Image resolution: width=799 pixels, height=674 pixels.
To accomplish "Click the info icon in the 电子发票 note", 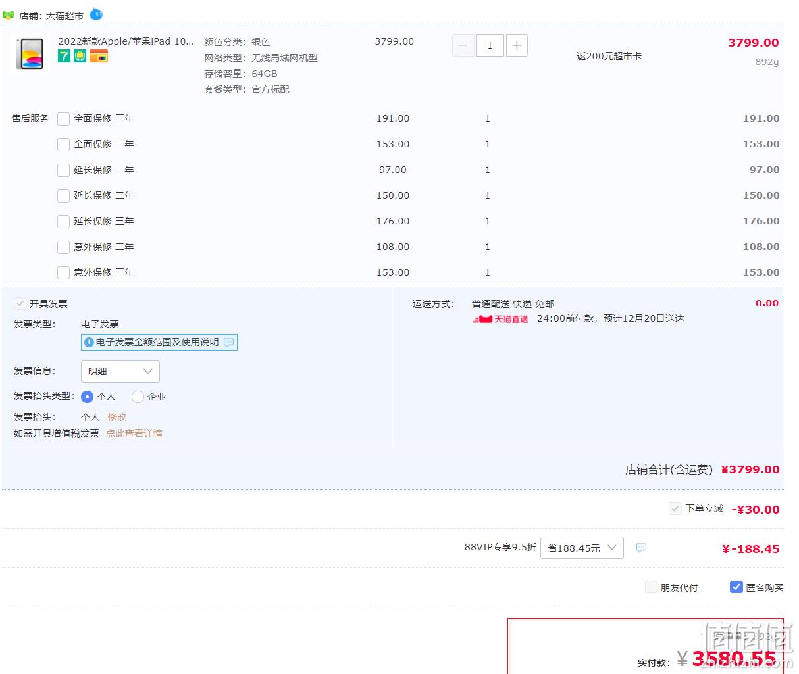I will click(x=90, y=343).
